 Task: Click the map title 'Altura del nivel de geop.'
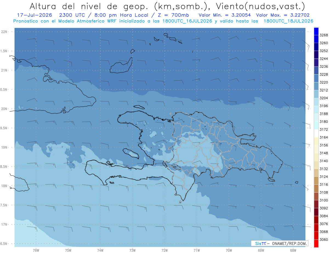89,6
